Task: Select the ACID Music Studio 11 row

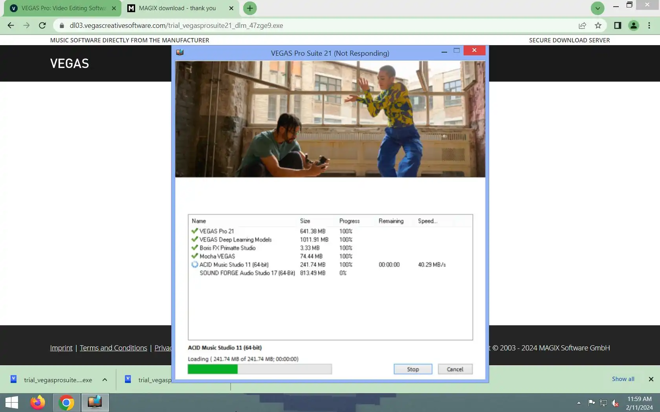Action: point(330,264)
